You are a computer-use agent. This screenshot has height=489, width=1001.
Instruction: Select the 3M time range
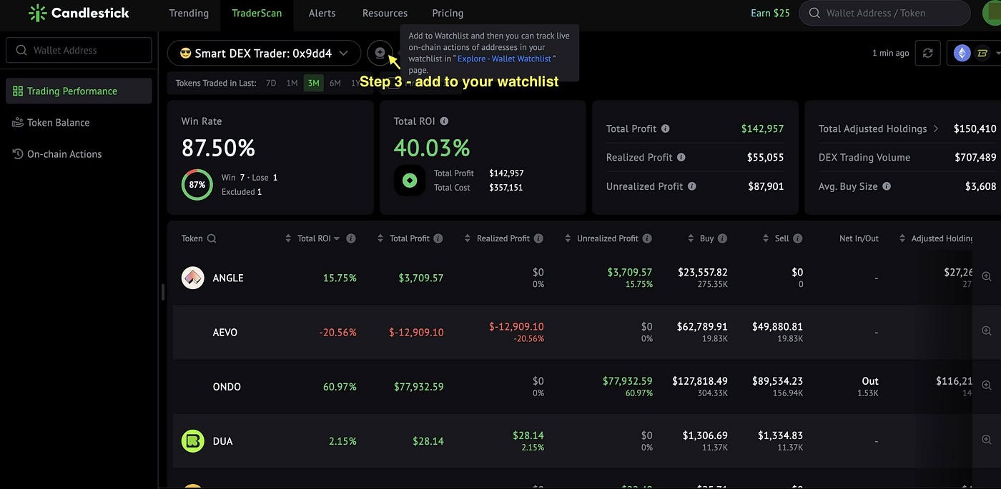313,83
